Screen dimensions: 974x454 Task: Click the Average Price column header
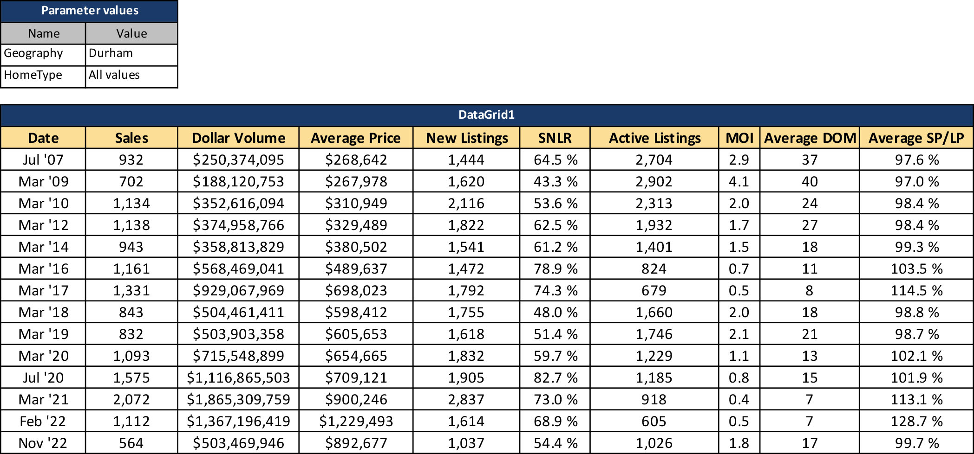coord(356,138)
